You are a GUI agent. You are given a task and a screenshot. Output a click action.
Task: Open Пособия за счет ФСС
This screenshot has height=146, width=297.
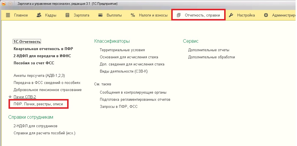(x=34, y=63)
